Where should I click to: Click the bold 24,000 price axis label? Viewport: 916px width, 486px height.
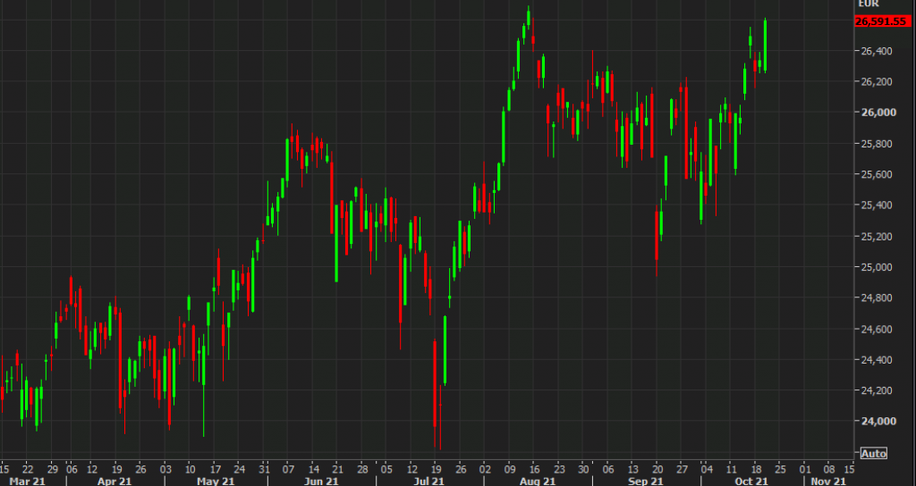click(x=878, y=422)
